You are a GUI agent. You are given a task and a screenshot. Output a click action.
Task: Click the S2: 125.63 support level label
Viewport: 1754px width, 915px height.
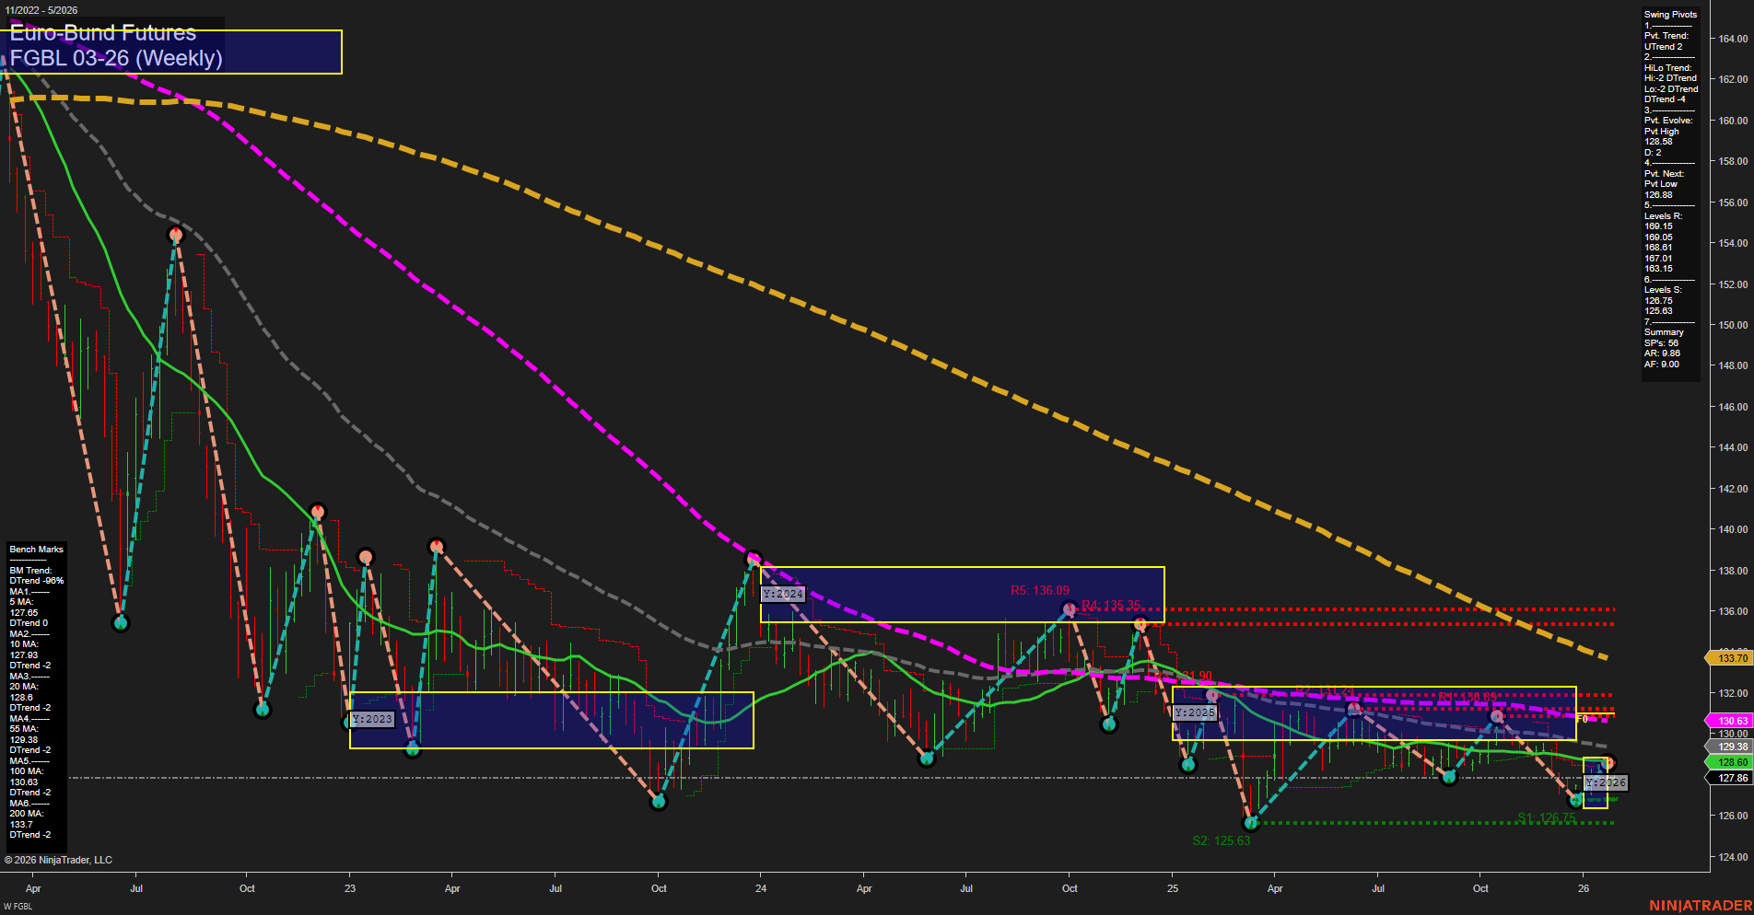coord(1221,839)
